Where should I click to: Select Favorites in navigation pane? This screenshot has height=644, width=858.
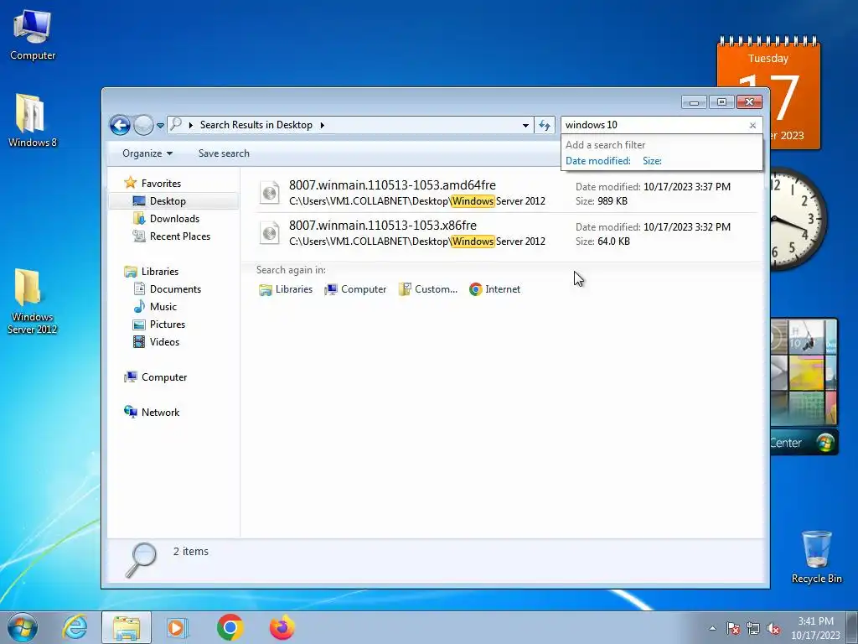point(161,184)
